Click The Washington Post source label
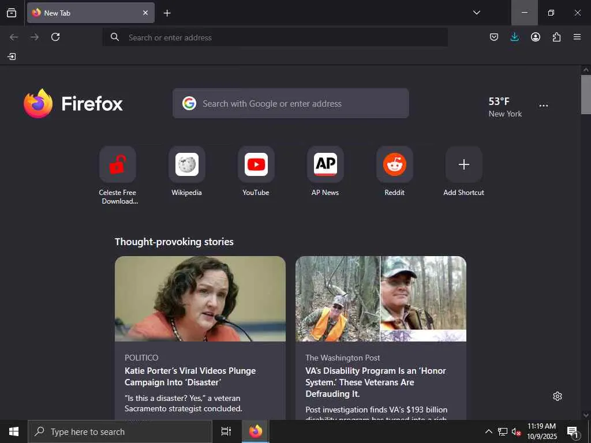This screenshot has width=591, height=443. click(x=343, y=358)
